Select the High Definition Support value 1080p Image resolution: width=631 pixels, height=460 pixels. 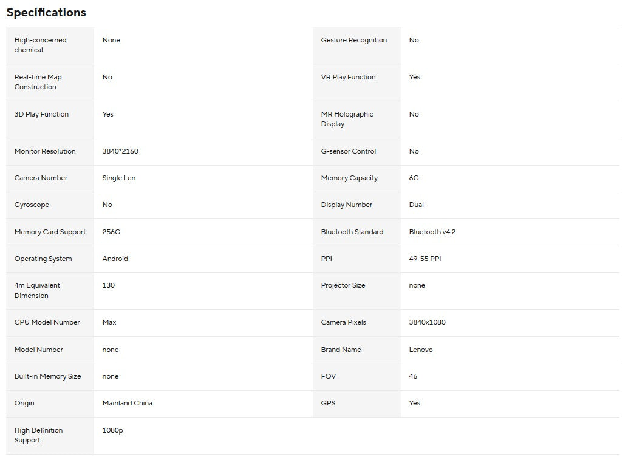tap(112, 430)
